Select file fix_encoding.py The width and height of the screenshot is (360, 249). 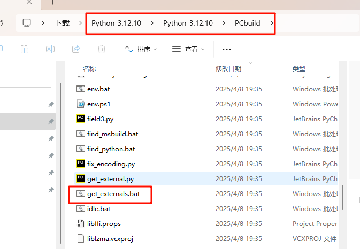tap(206, 164)
